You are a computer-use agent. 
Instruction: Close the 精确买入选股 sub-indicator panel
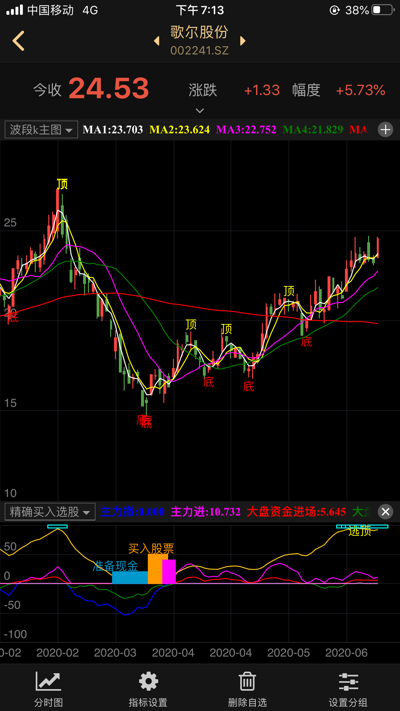pyautogui.click(x=385, y=512)
